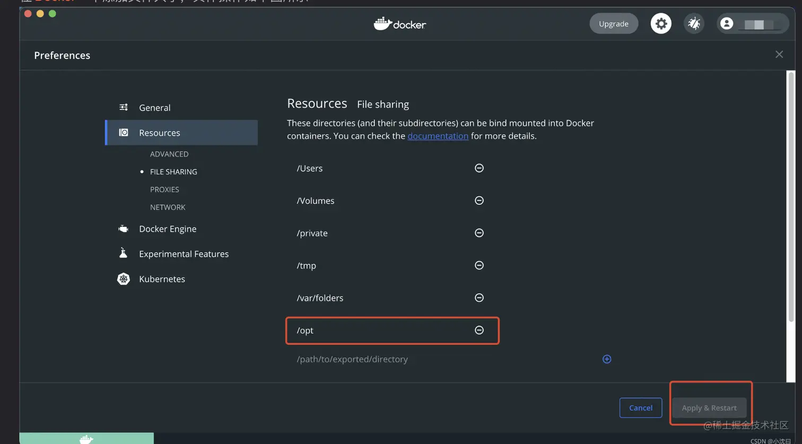The image size is (802, 444).
Task: Switch to the Proxies sub-item
Action: click(164, 189)
